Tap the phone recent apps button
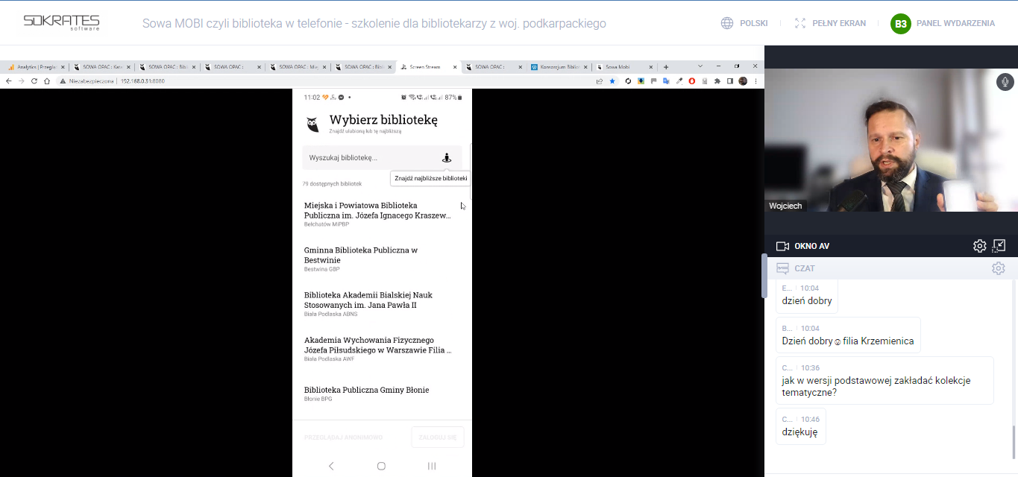 click(x=431, y=466)
